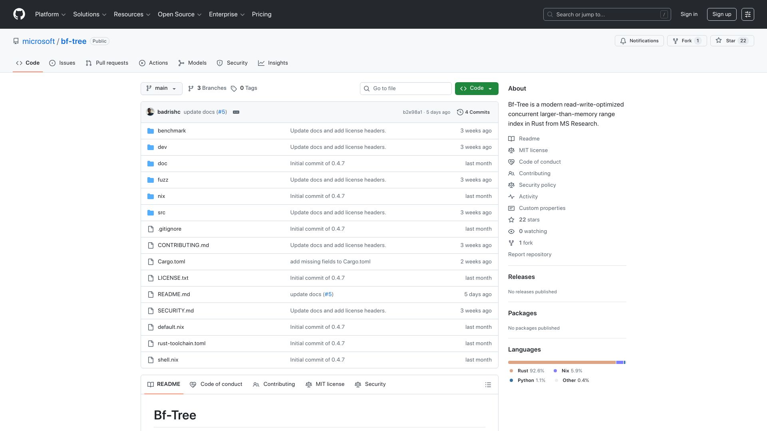
Task: Switch to the Pull requests tab
Action: tap(107, 63)
